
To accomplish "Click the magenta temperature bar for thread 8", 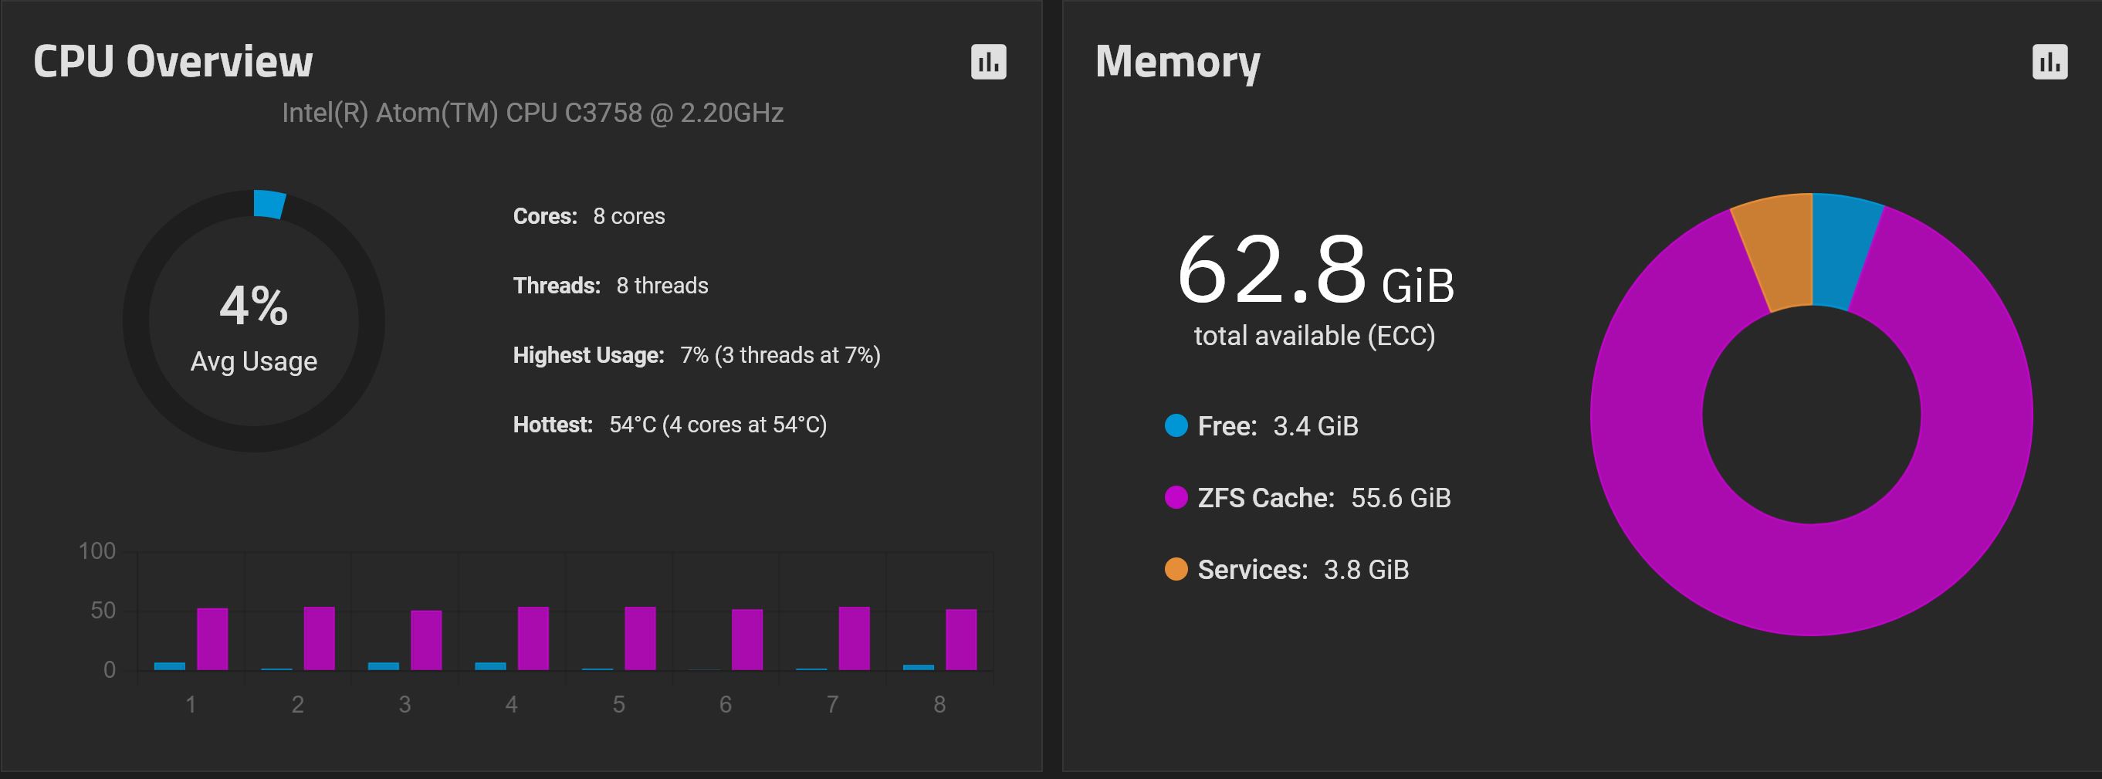I will tap(960, 639).
